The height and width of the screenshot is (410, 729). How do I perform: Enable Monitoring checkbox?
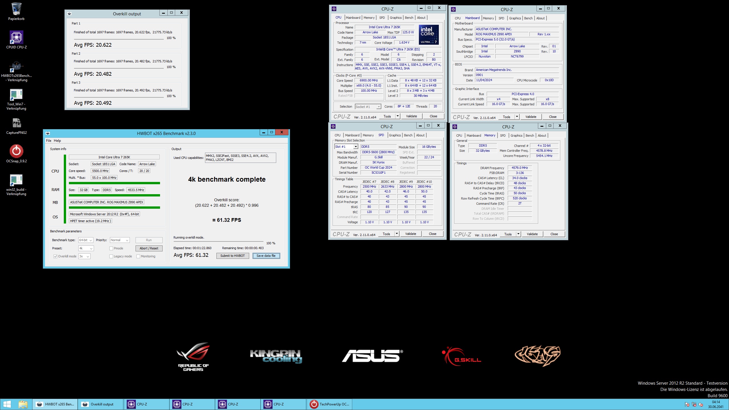pos(138,256)
